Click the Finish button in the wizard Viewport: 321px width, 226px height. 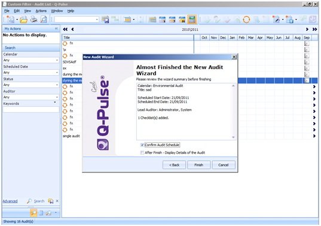pyautogui.click(x=199, y=165)
